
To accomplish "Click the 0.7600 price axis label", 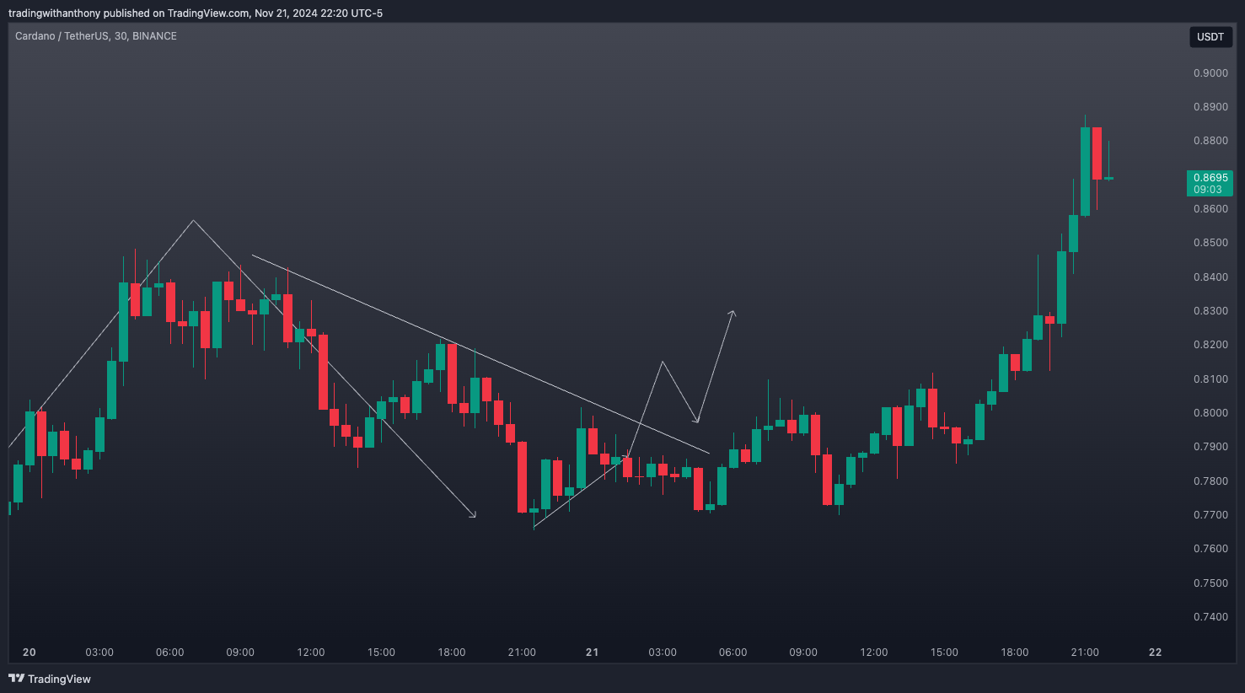I will 1210,549.
